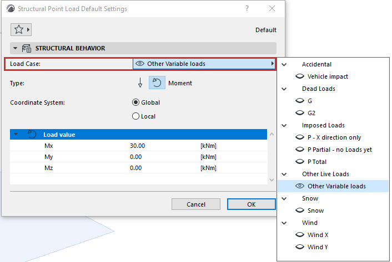Toggle eye icon for G2 load case
Viewport: 392px width, 262px height.
[x=300, y=113]
